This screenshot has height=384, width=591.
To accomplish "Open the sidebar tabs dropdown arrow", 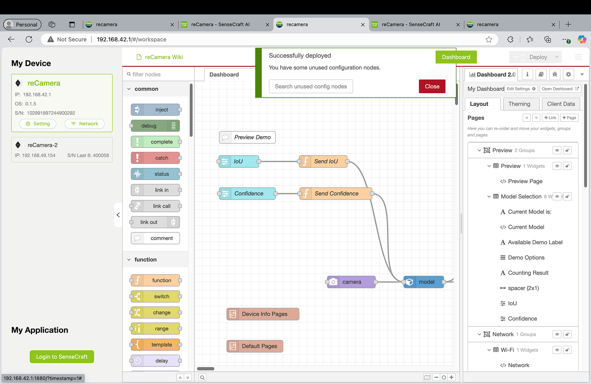I will [x=582, y=74].
